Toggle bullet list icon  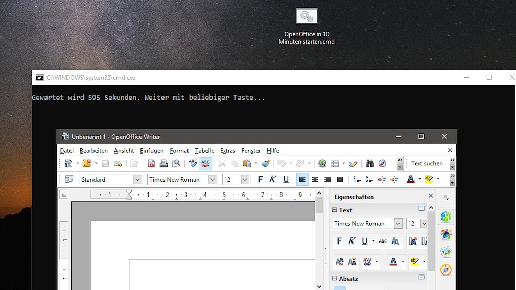coord(369,179)
